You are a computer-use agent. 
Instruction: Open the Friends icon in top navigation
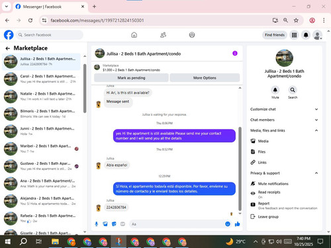click(163, 35)
